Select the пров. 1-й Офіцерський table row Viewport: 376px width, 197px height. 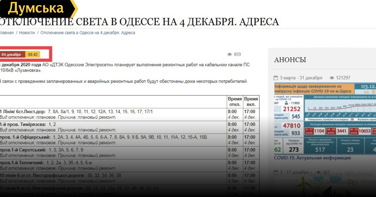coord(113,140)
